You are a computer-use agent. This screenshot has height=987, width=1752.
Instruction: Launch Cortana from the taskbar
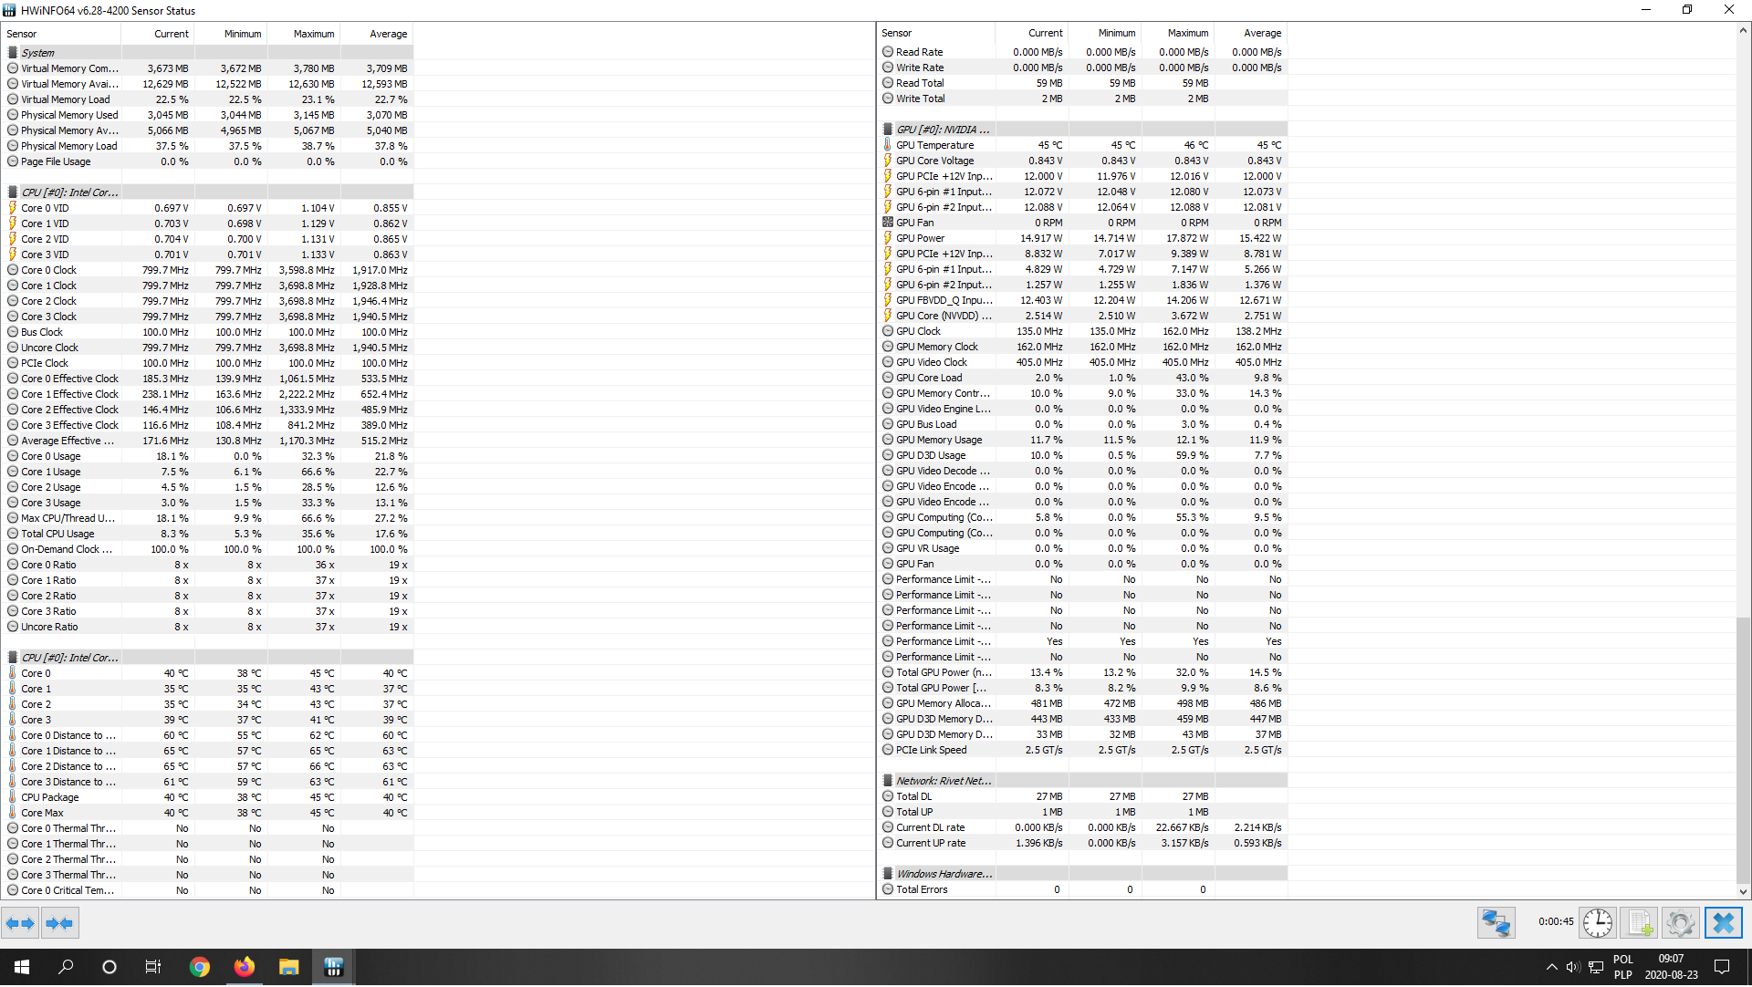pyautogui.click(x=109, y=968)
